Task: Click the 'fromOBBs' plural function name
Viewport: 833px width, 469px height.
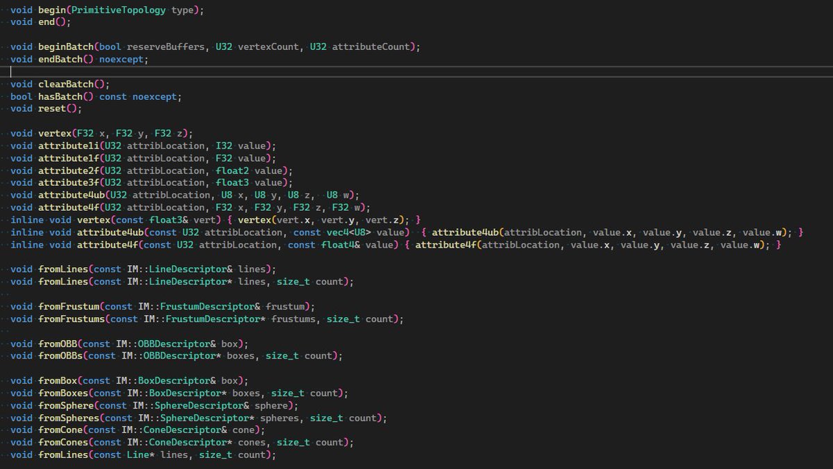Action: [x=60, y=356]
